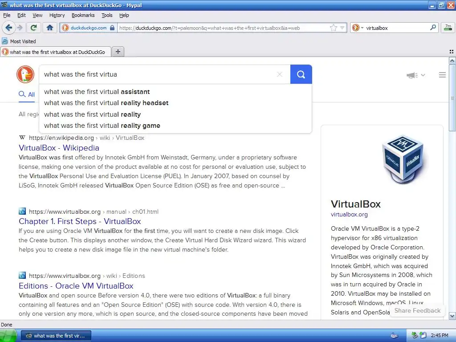
Task: Open Editions - Oracle VM VirtualBox result
Action: coord(76,286)
